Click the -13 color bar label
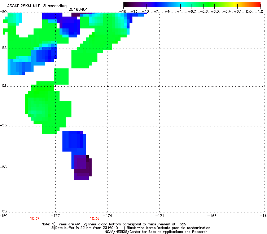 tap(134, 12)
